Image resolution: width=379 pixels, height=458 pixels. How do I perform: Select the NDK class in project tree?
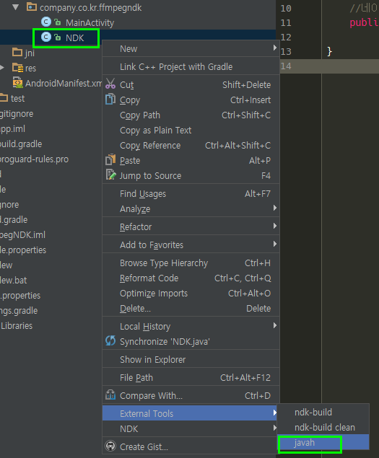(75, 38)
